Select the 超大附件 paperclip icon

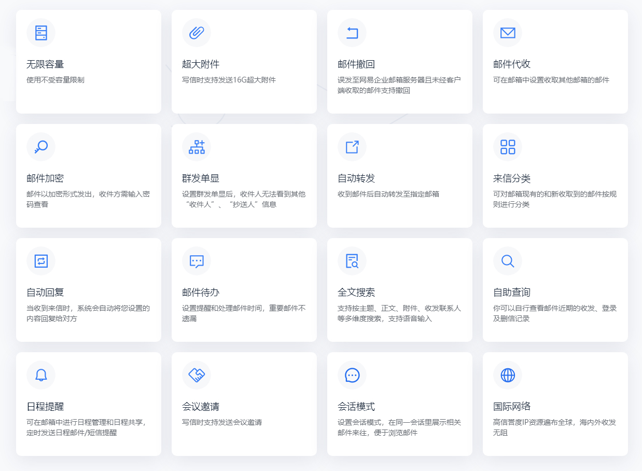197,33
